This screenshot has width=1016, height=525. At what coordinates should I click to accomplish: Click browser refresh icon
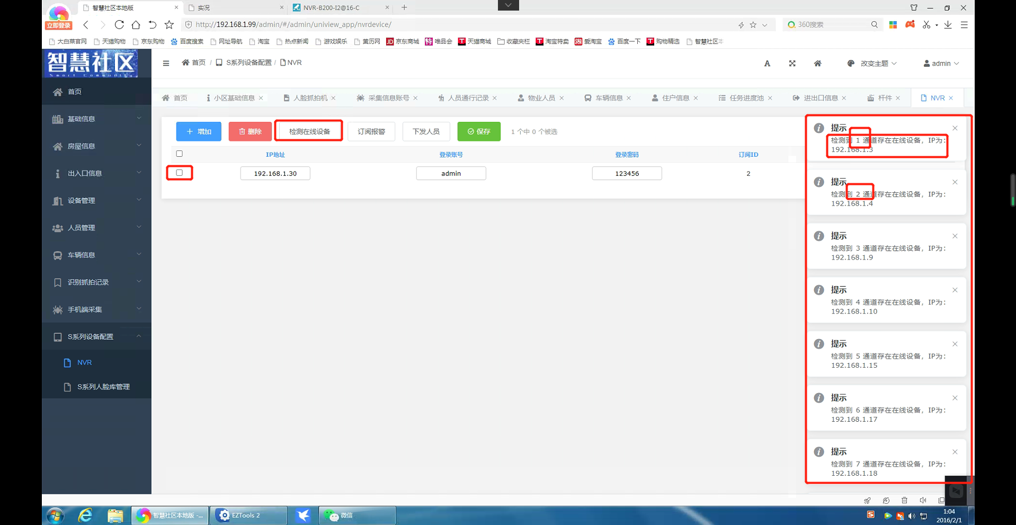tap(119, 25)
